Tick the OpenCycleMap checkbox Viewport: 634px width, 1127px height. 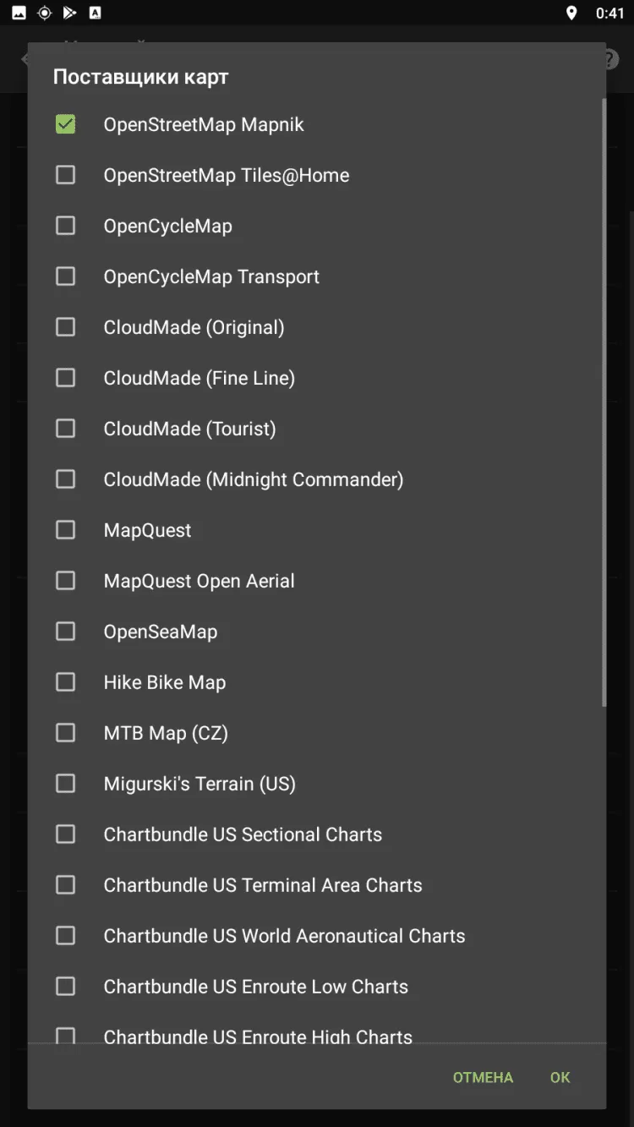65,226
